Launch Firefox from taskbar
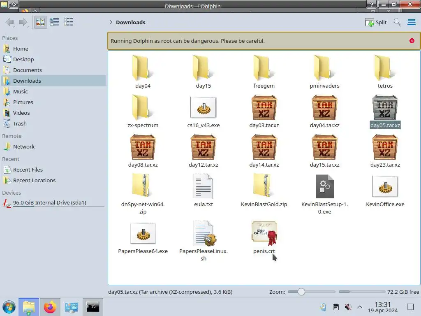 pyautogui.click(x=50, y=307)
